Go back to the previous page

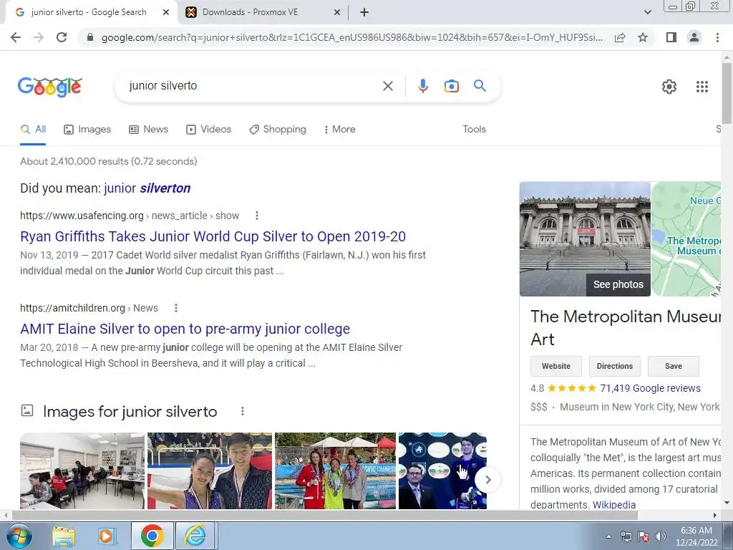point(16,37)
